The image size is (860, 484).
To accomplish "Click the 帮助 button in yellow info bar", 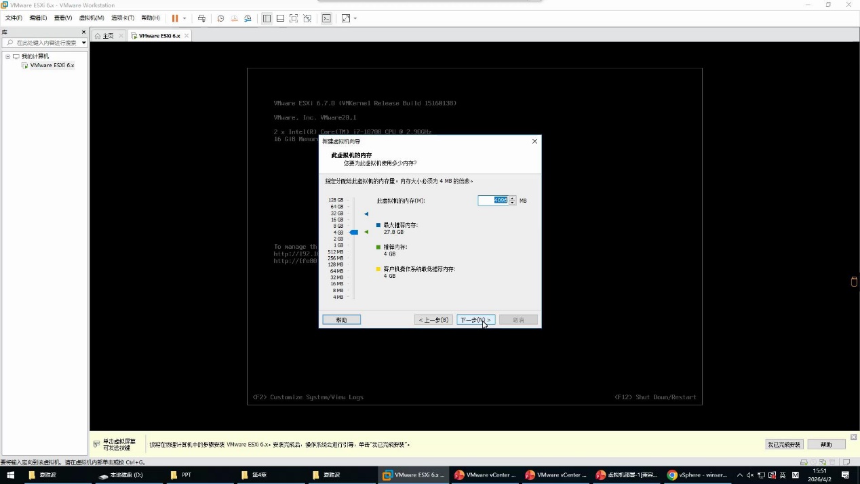I will click(826, 445).
